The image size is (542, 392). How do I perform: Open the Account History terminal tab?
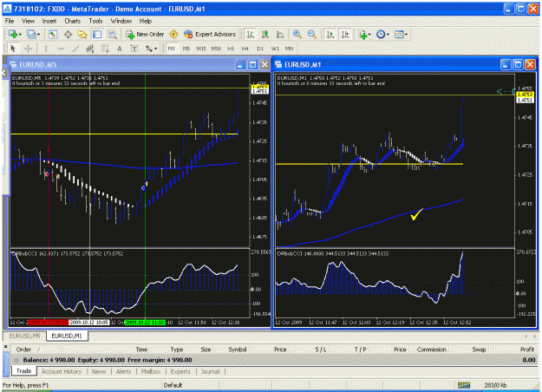62,371
